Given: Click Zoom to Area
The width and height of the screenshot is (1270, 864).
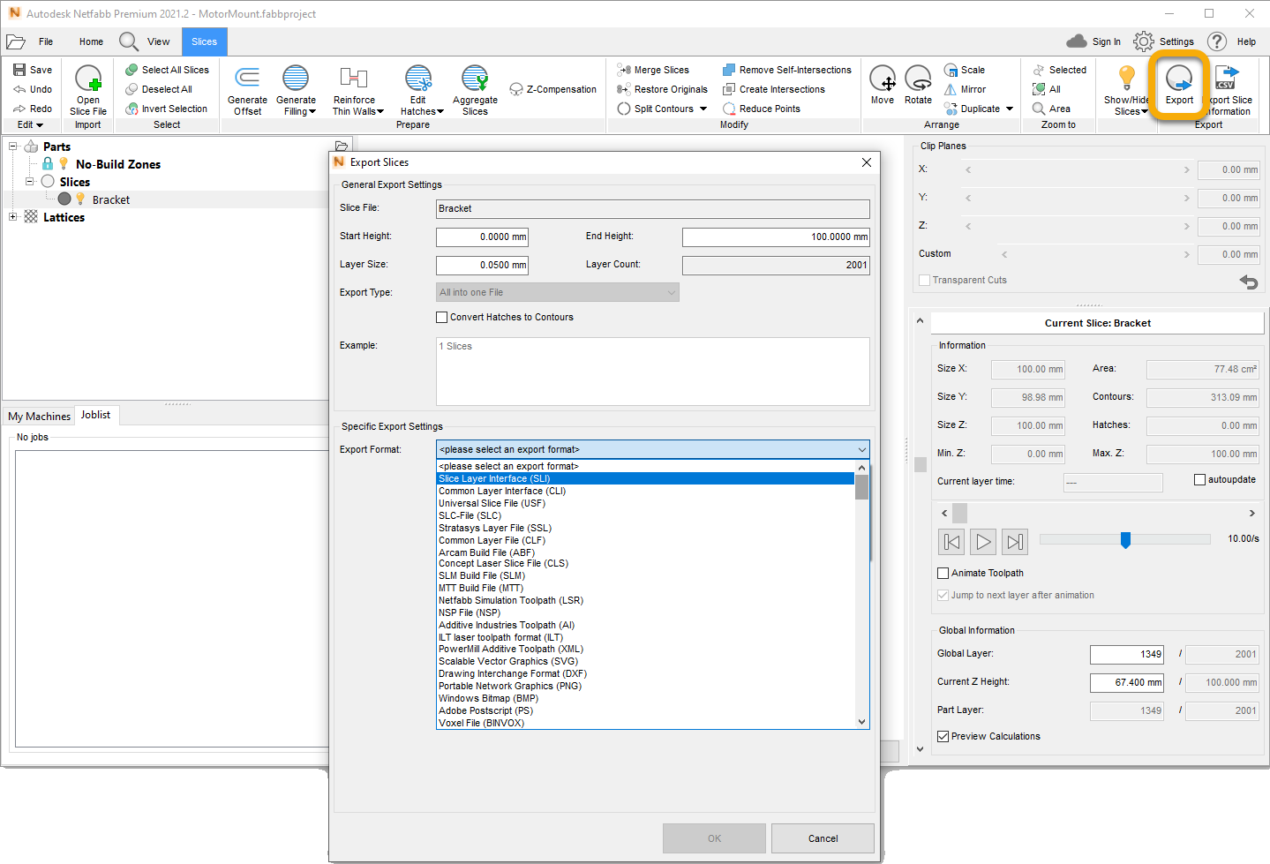Looking at the screenshot, I should pyautogui.click(x=1051, y=109).
